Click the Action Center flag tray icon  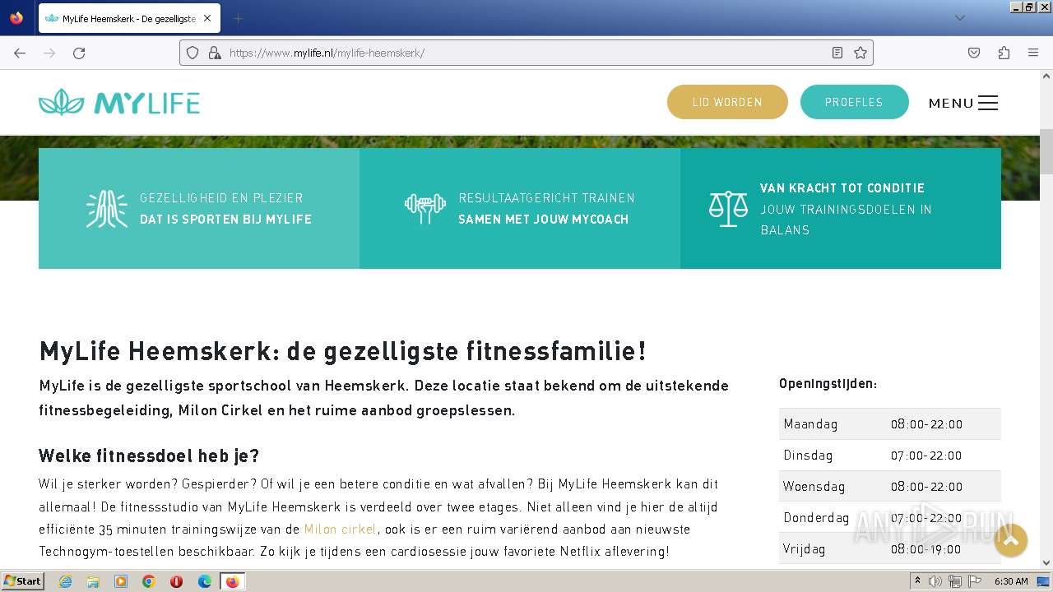[975, 581]
